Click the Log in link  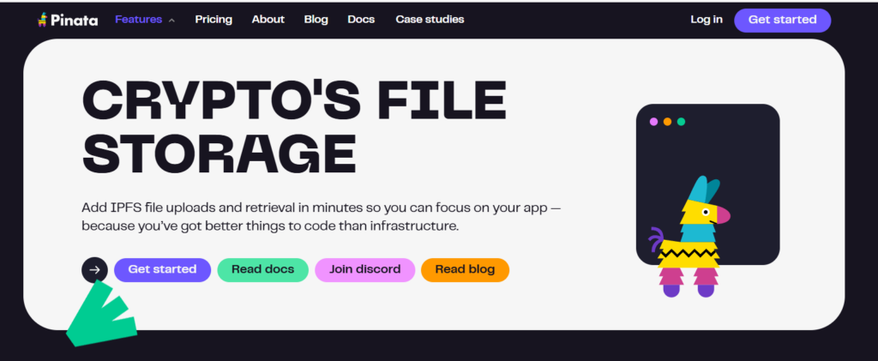click(707, 20)
